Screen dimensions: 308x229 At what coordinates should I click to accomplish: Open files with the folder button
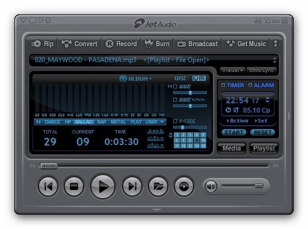[x=158, y=186]
